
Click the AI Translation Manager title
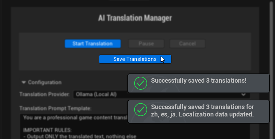tap(135, 18)
